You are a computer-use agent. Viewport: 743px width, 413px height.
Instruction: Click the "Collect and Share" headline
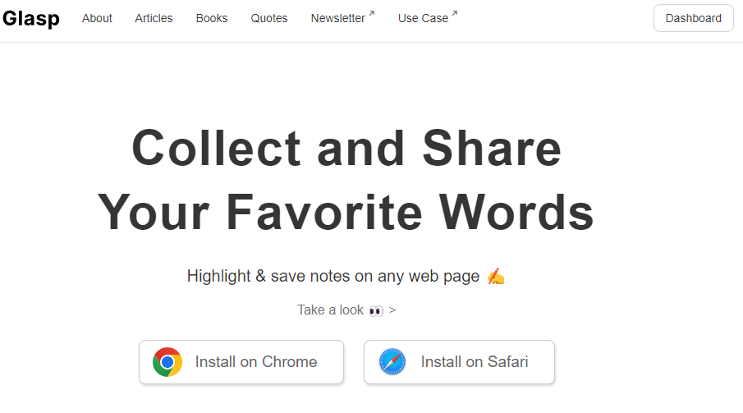(346, 149)
